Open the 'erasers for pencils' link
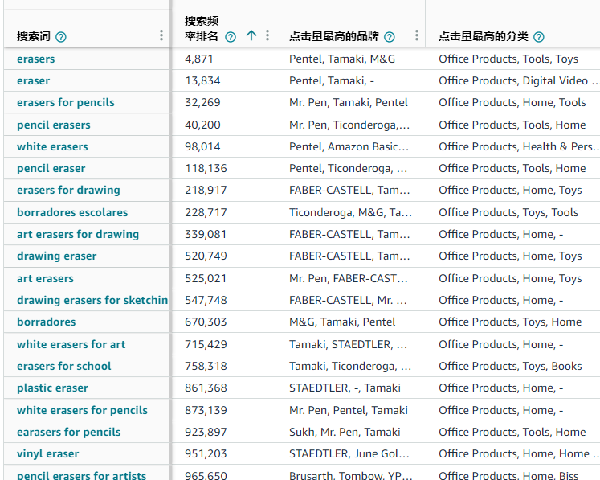This screenshot has height=480, width=600. (65, 102)
